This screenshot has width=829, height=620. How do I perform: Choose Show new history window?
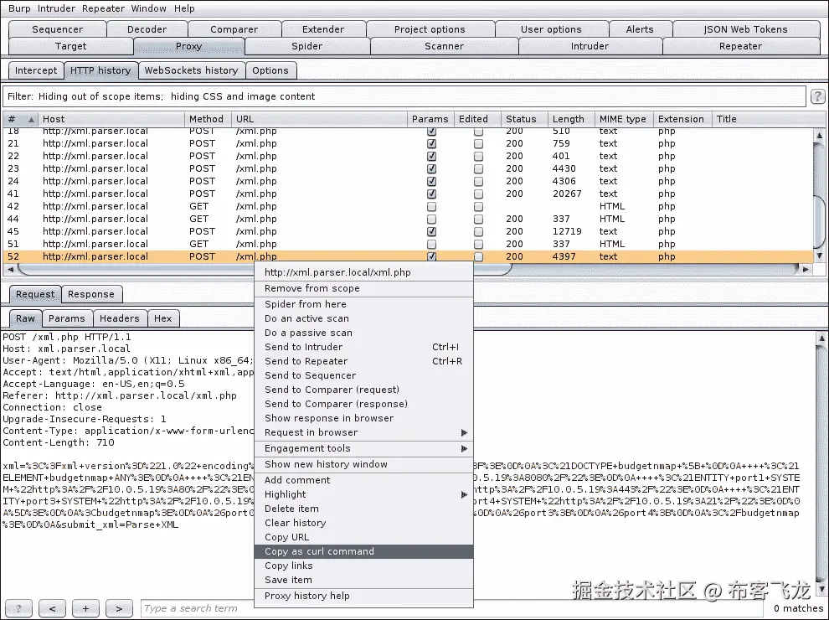point(363,464)
